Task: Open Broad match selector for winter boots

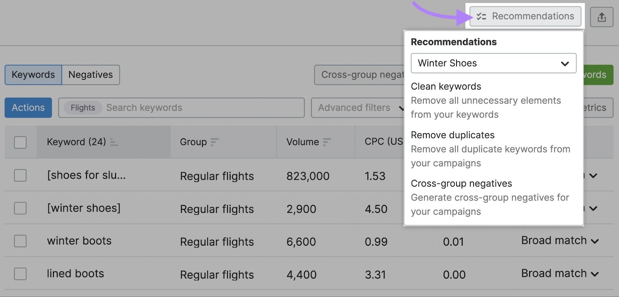Action: (560, 240)
